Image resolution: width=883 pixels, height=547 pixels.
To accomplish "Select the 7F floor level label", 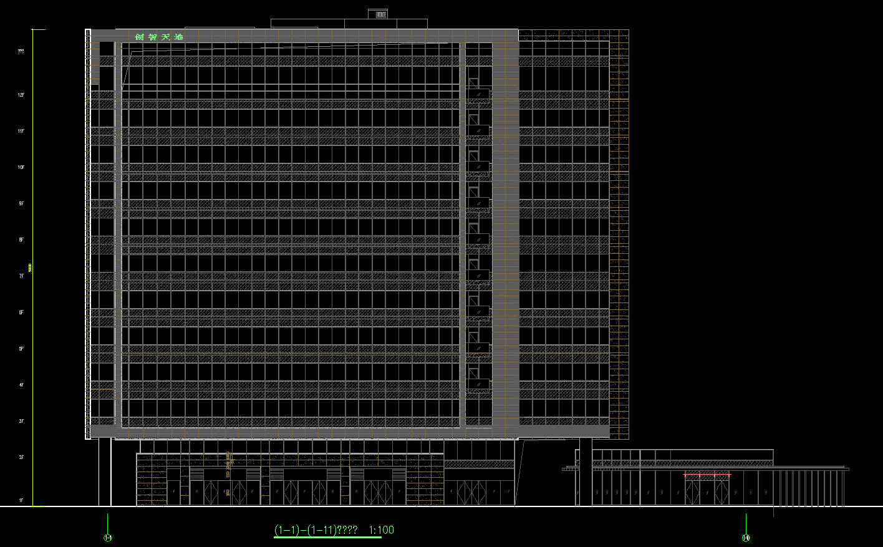I will (21, 276).
